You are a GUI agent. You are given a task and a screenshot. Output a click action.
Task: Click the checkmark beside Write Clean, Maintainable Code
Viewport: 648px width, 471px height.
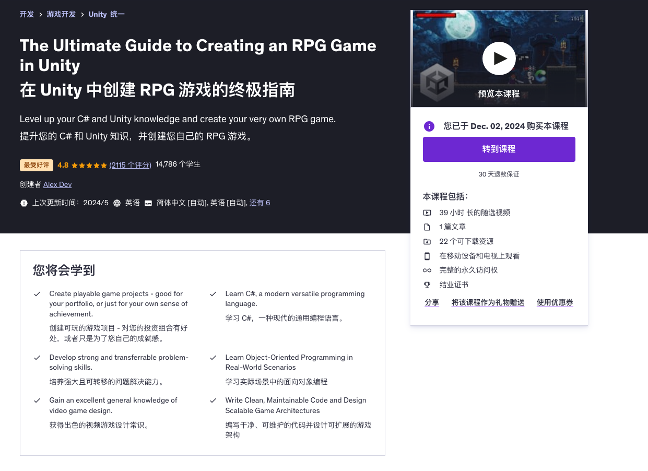point(214,401)
